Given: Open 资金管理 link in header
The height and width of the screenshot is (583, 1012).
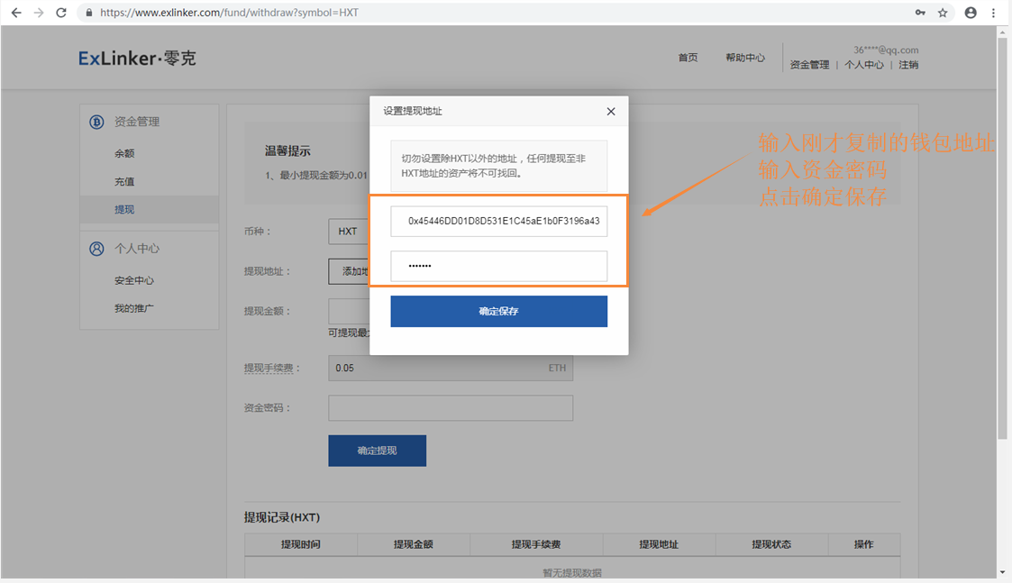Looking at the screenshot, I should (x=809, y=65).
